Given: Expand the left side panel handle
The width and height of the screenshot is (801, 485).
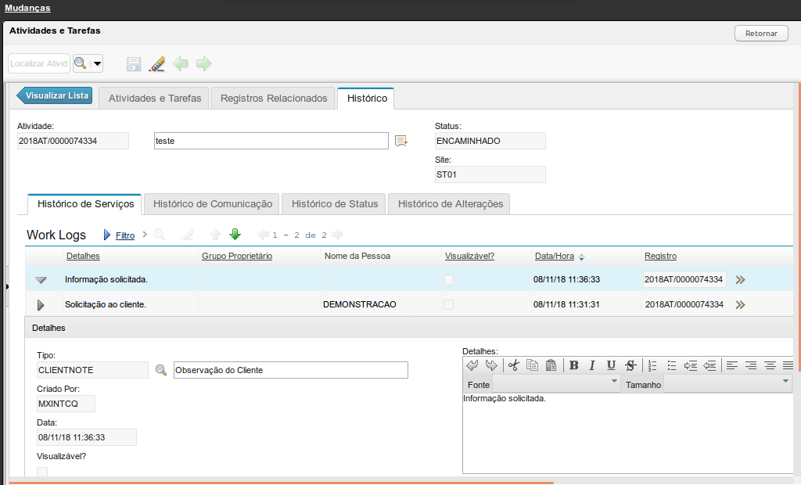Looking at the screenshot, I should pos(7,286).
